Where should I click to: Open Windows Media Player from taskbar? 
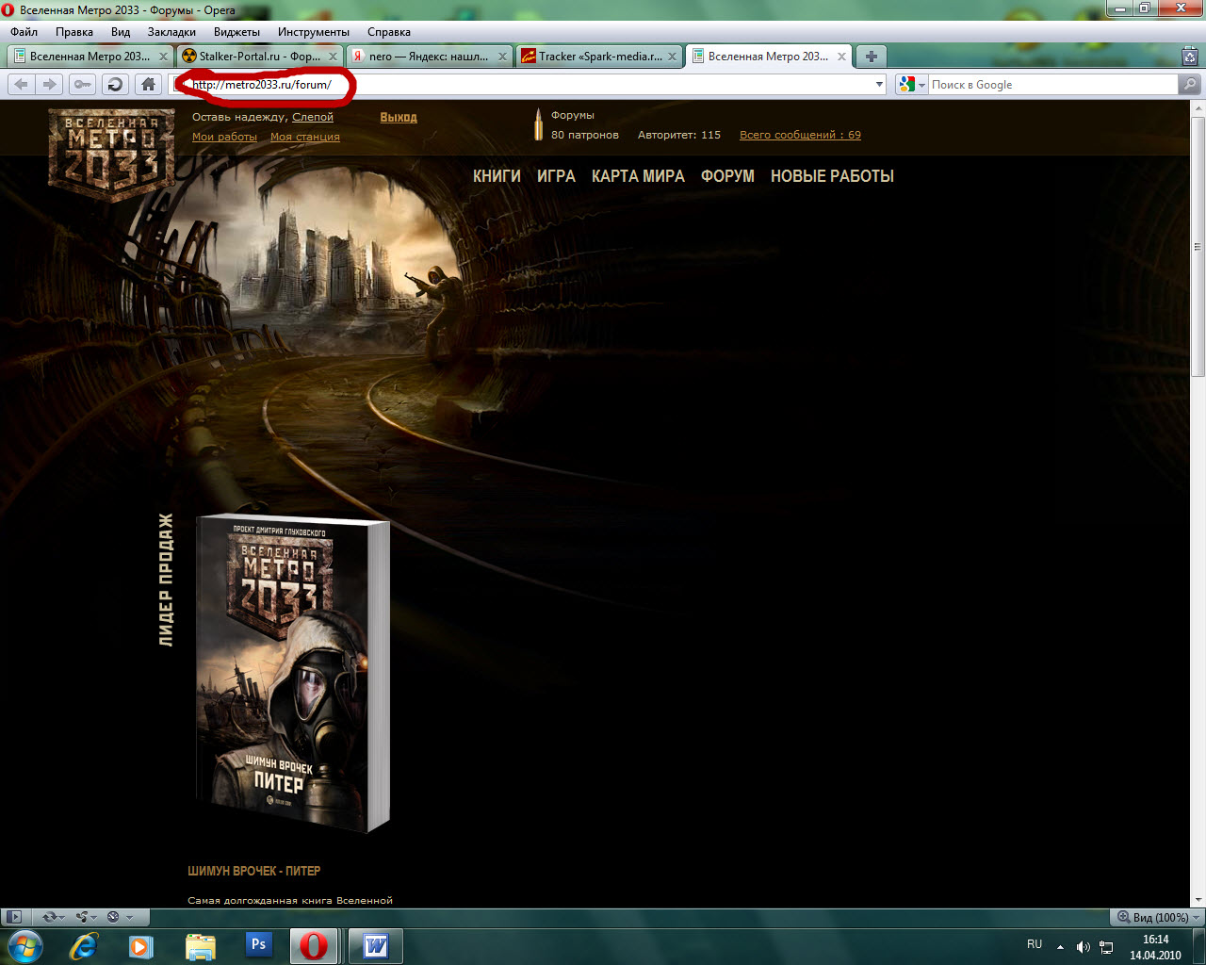coord(141,946)
